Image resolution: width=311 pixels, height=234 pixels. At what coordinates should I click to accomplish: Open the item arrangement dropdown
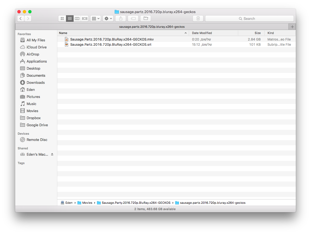coord(96,19)
